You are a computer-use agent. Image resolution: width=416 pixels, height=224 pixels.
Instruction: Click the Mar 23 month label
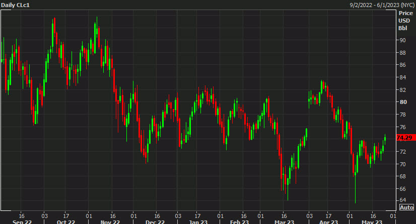pos(284,221)
